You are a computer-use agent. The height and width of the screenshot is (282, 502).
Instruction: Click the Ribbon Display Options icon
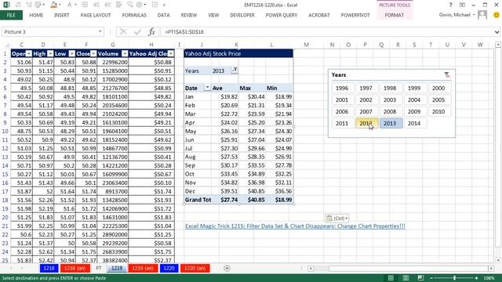pyautogui.click(x=462, y=5)
